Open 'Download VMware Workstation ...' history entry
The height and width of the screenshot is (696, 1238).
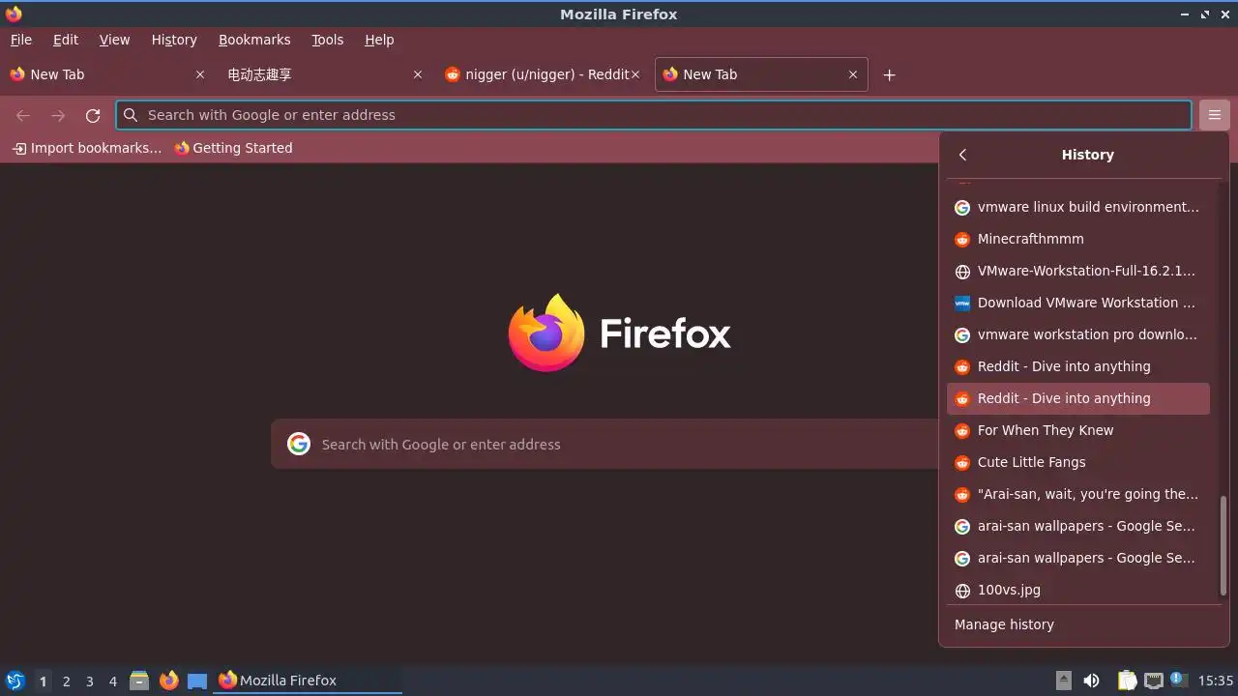(x=1078, y=303)
